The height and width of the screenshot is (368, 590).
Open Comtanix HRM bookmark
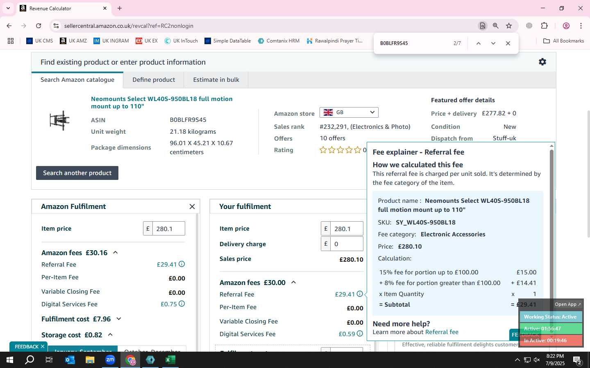click(279, 41)
